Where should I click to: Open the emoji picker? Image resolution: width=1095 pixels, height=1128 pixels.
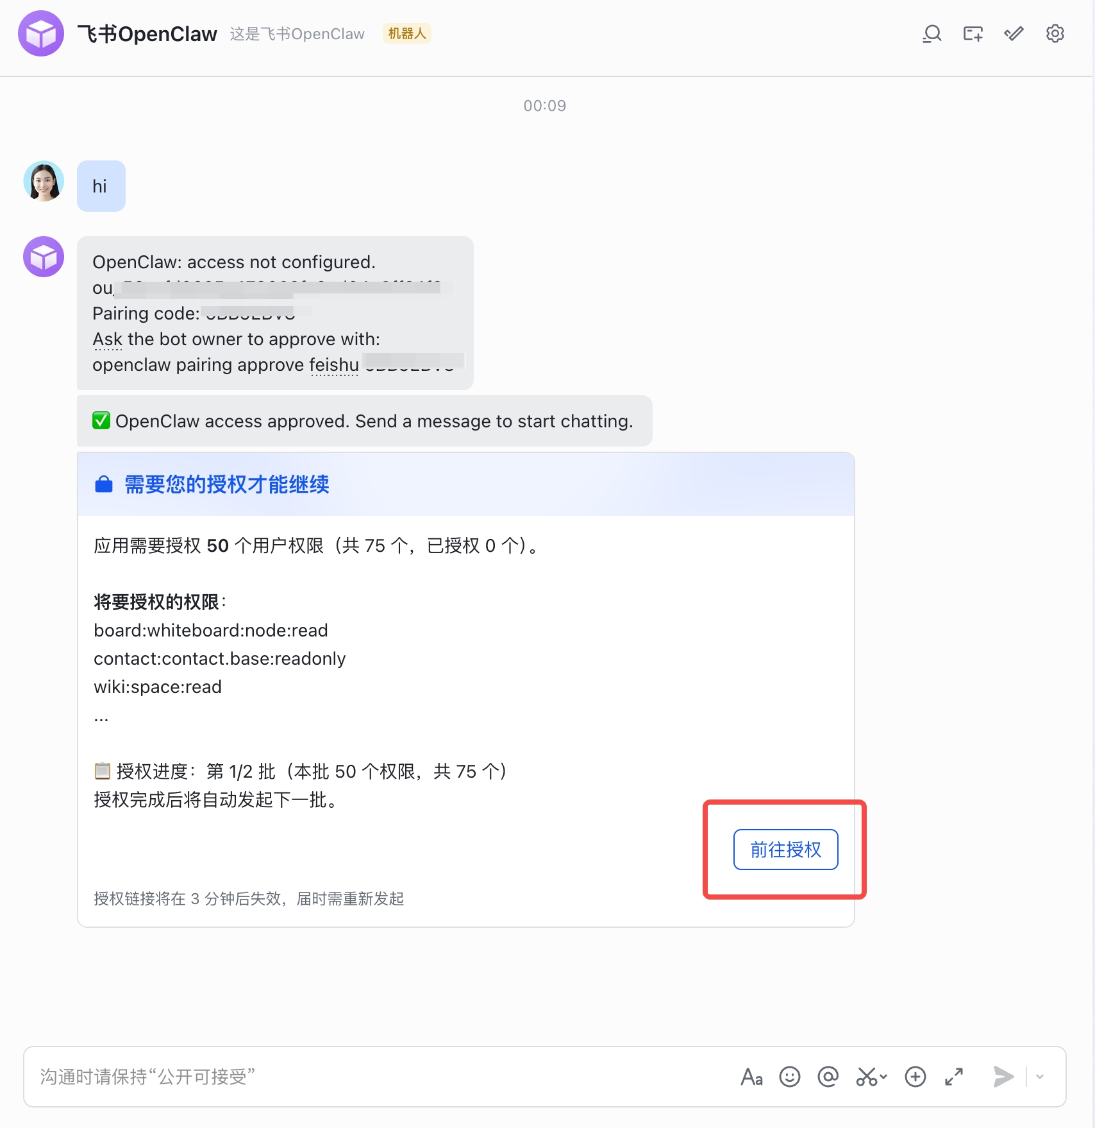pos(790,1078)
